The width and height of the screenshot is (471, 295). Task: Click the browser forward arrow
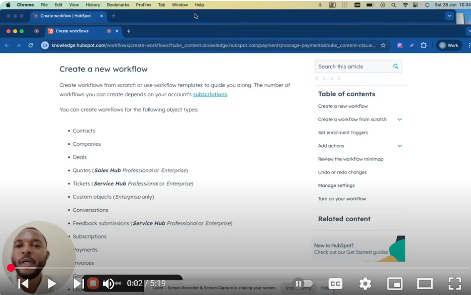(18, 45)
